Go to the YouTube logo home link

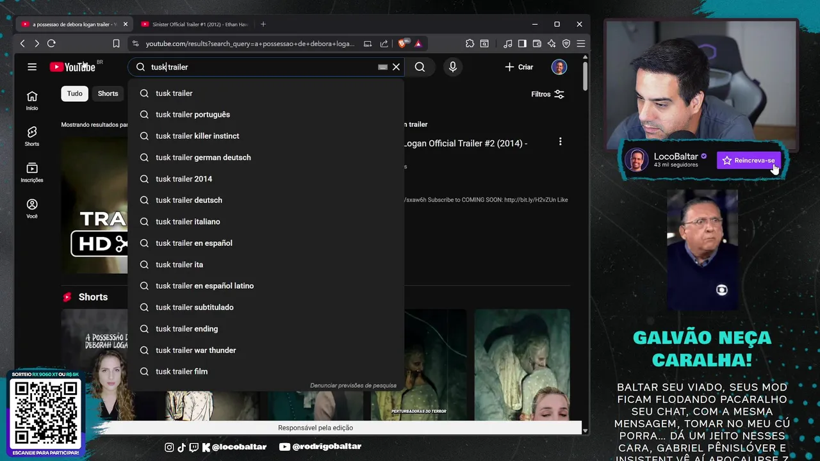(72, 67)
